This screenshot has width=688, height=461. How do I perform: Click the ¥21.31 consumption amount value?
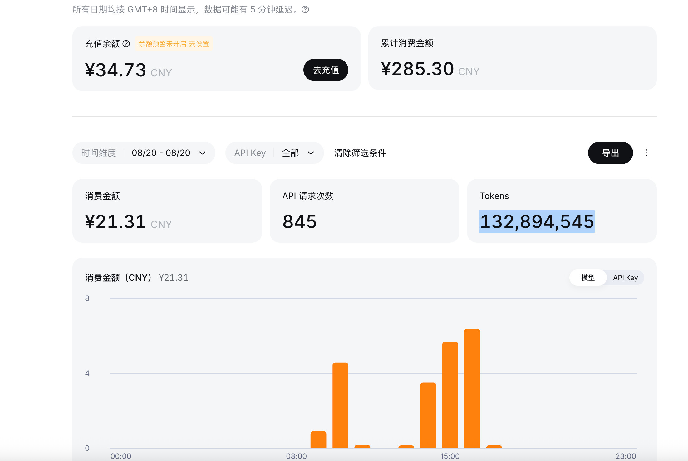pyautogui.click(x=115, y=221)
